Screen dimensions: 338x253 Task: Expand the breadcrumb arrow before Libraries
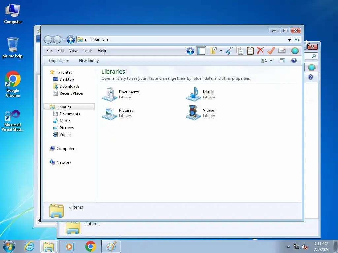pyautogui.click(x=85, y=40)
